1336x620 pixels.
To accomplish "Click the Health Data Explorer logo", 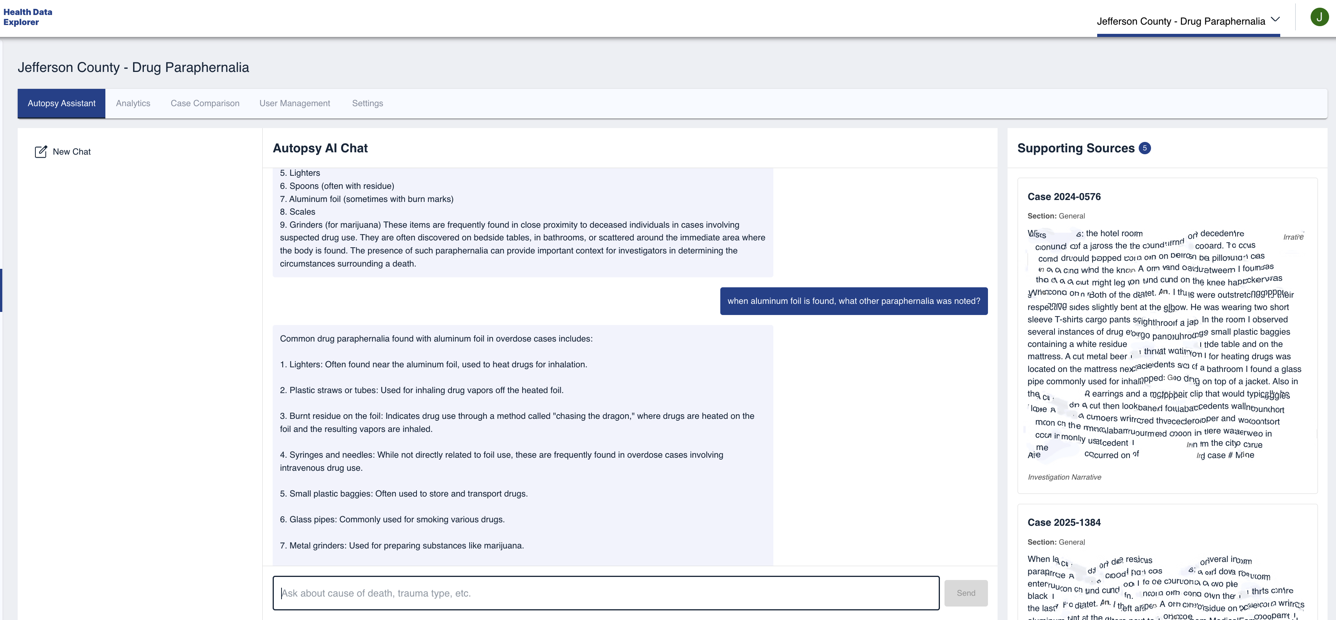I will [x=28, y=17].
